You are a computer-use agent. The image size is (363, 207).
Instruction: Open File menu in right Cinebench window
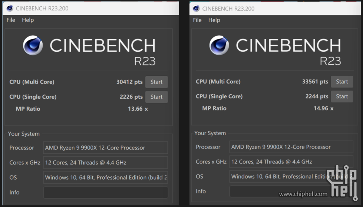click(x=197, y=20)
